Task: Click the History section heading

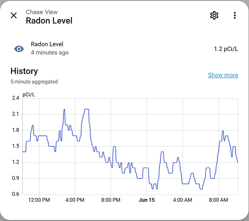Action: tap(24, 71)
